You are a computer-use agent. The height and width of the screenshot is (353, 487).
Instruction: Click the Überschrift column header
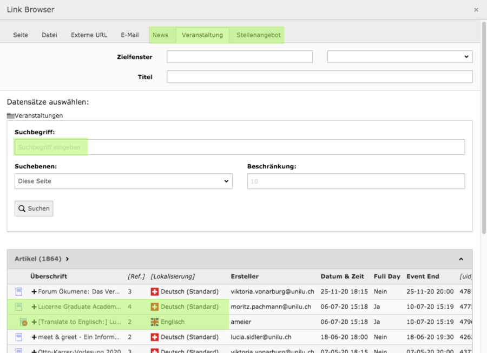pos(49,276)
